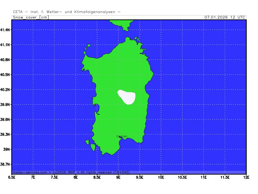Click the 8E longitude label
The image size is (258, 194).
click(x=75, y=177)
